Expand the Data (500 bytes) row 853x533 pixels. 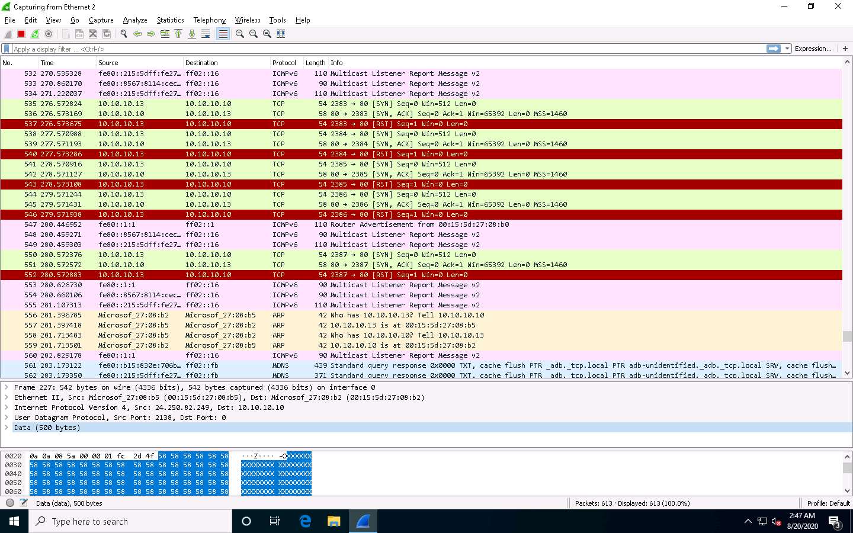[7, 428]
